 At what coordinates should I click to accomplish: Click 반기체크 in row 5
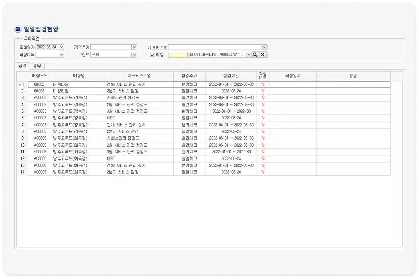coord(189,111)
